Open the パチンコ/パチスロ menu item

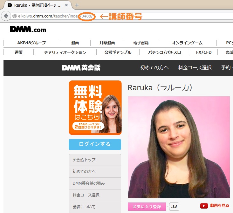click(x=164, y=52)
